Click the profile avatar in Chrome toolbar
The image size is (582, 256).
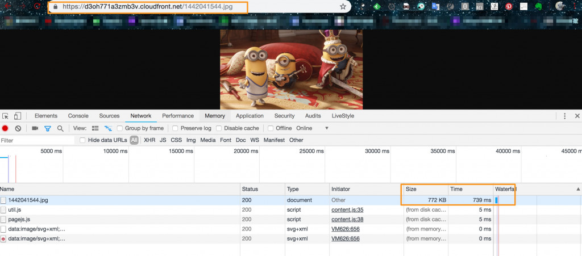pos(560,6)
